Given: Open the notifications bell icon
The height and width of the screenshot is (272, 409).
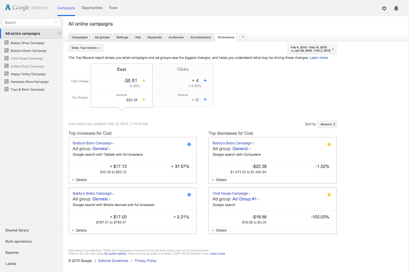Looking at the screenshot, I should 396,8.
